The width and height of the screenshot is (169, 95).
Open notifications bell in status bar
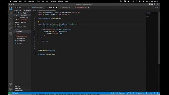pos(158,93)
